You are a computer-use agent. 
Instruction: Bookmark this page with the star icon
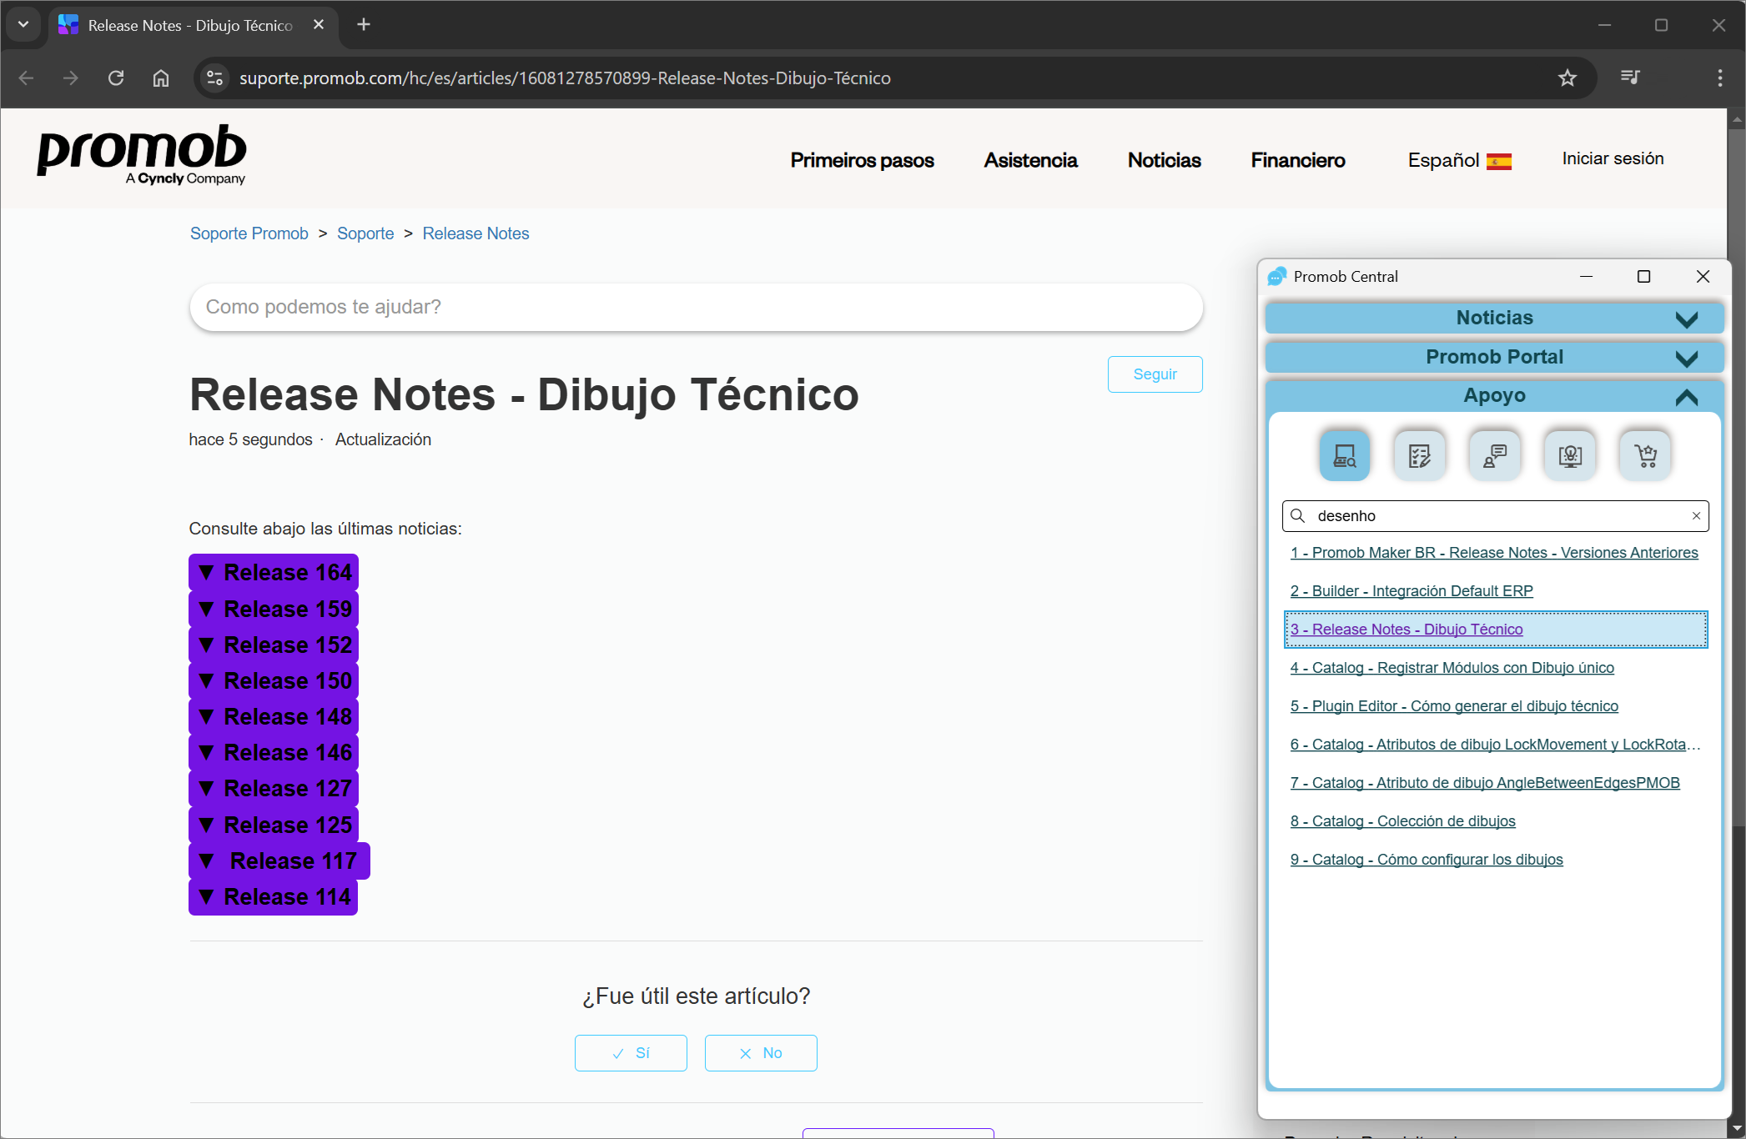[x=1567, y=78]
